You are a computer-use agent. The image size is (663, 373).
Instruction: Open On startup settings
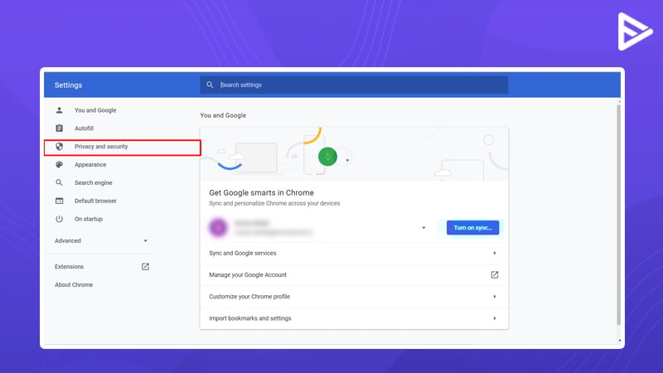click(89, 219)
